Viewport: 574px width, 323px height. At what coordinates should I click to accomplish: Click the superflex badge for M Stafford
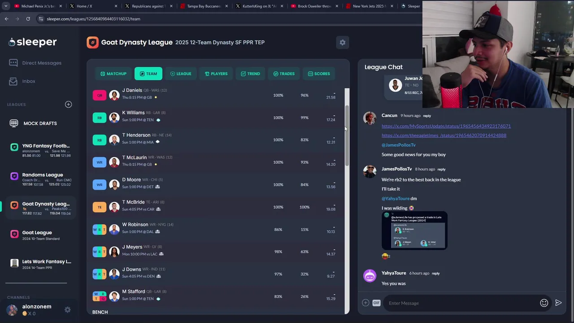click(x=100, y=296)
